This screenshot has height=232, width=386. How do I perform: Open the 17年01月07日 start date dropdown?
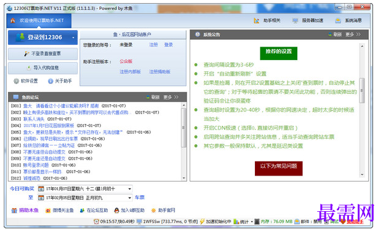[x=129, y=189]
